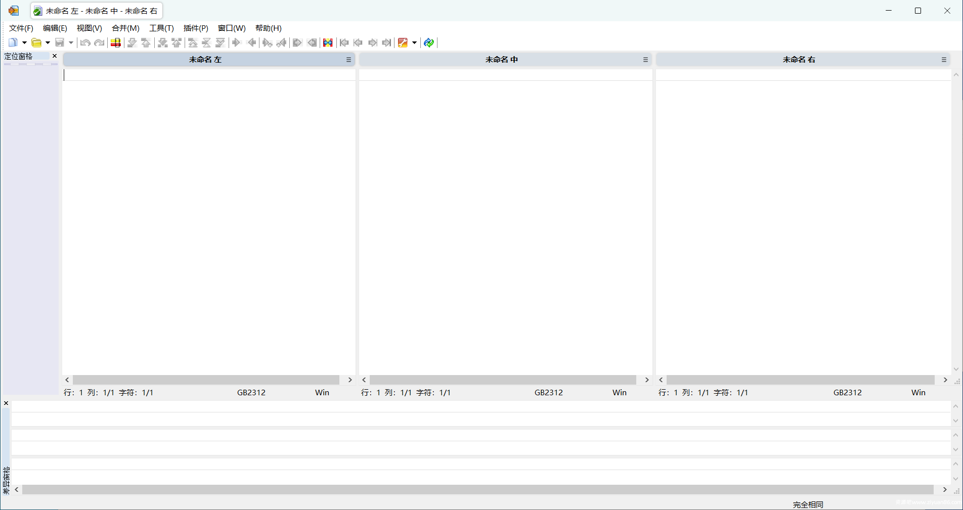The width and height of the screenshot is (963, 510).
Task: Open the 插件(P) menu
Action: click(x=196, y=28)
